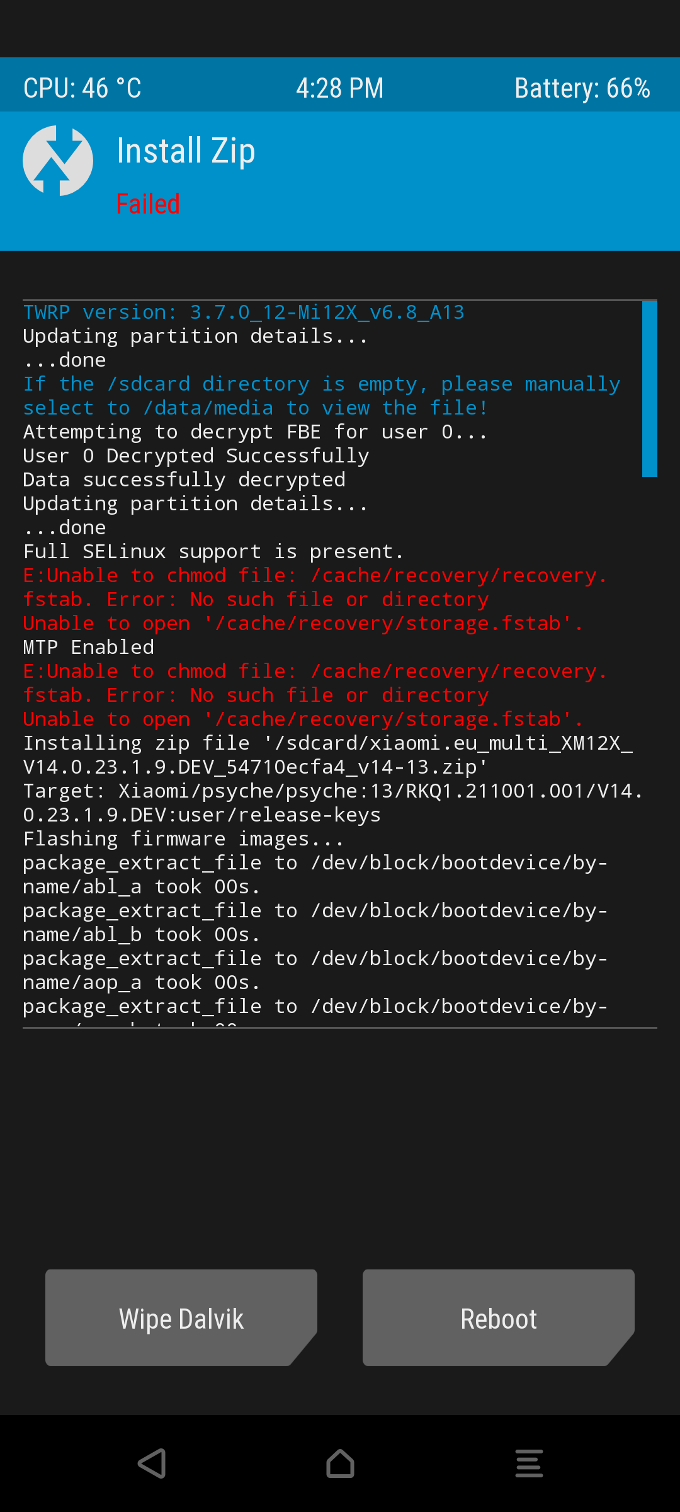680x1512 pixels.
Task: Tap the Battery percentage indicator
Action: pyautogui.click(x=582, y=88)
